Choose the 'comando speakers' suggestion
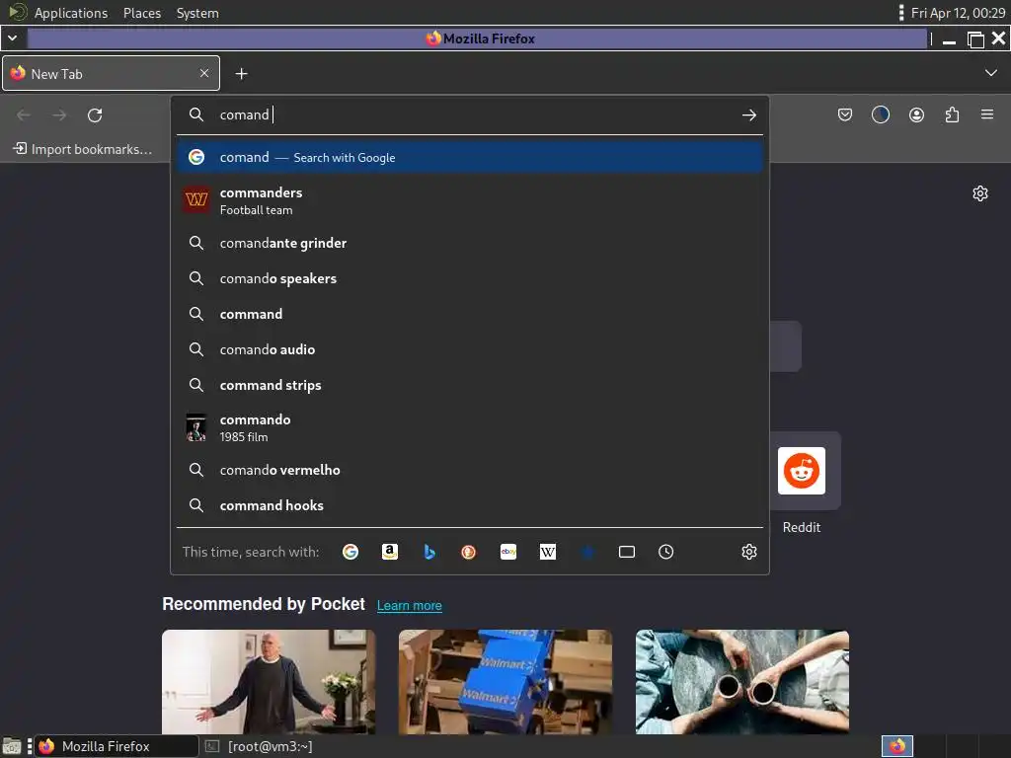This screenshot has width=1011, height=758. point(469,278)
